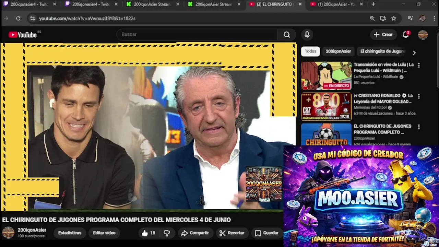Click the video player area
439x247 pixels.
click(148, 127)
